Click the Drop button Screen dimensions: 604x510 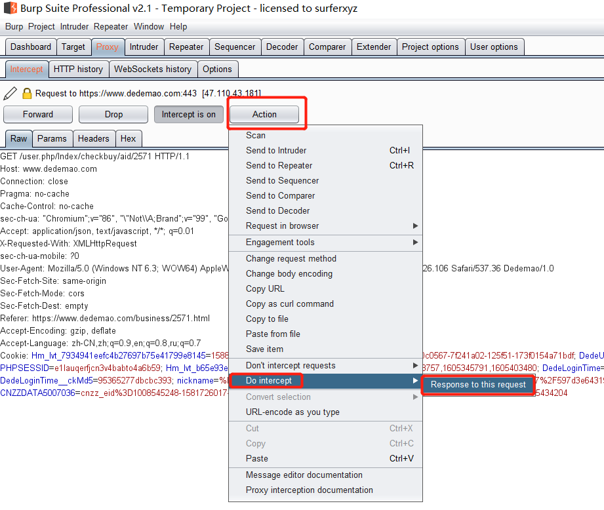[x=113, y=115]
